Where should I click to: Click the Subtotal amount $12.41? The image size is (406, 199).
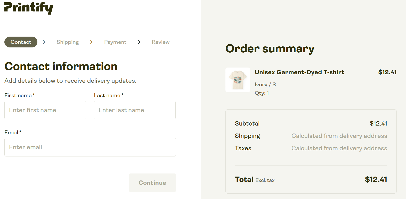pos(378,123)
